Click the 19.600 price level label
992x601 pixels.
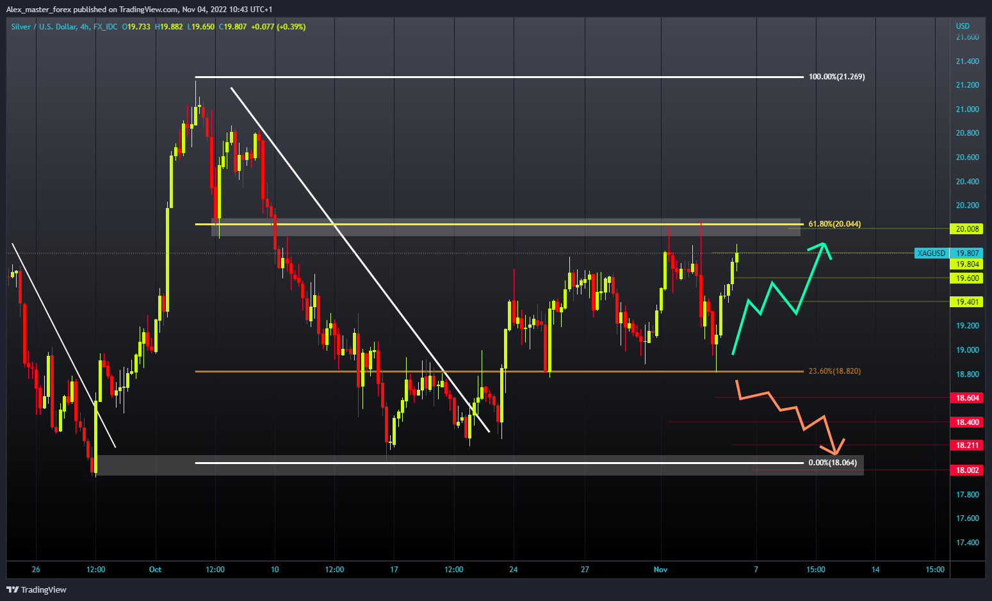[967, 278]
